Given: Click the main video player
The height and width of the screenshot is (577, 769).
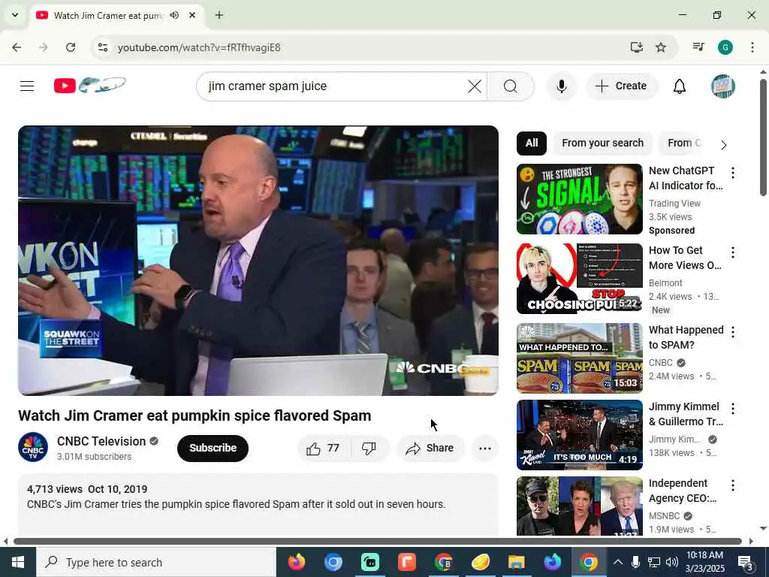Looking at the screenshot, I should 258,261.
